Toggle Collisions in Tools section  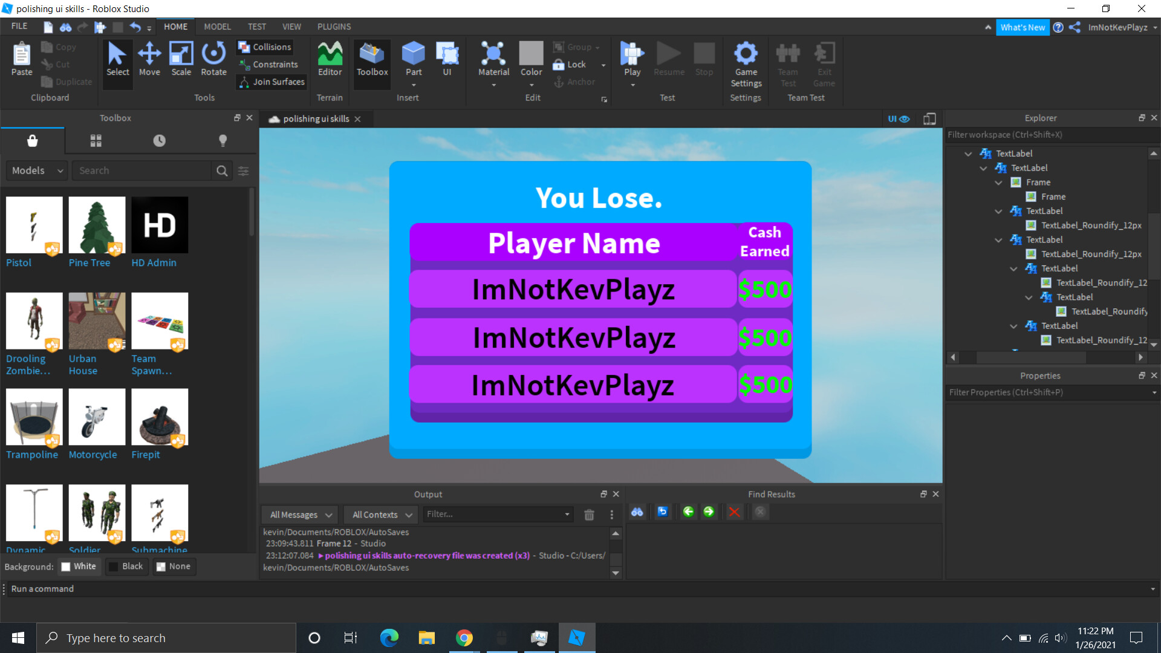point(265,47)
